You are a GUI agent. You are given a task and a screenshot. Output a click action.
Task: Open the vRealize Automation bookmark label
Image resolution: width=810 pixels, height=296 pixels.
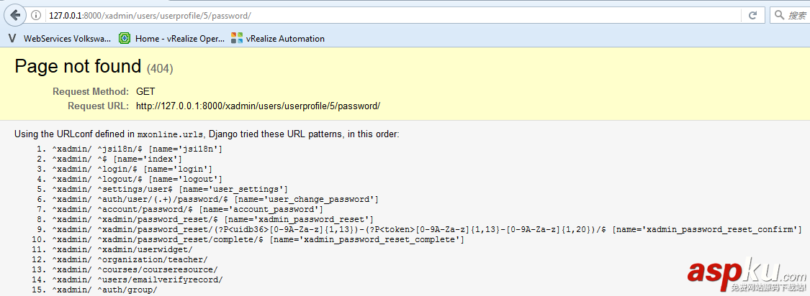(x=285, y=38)
